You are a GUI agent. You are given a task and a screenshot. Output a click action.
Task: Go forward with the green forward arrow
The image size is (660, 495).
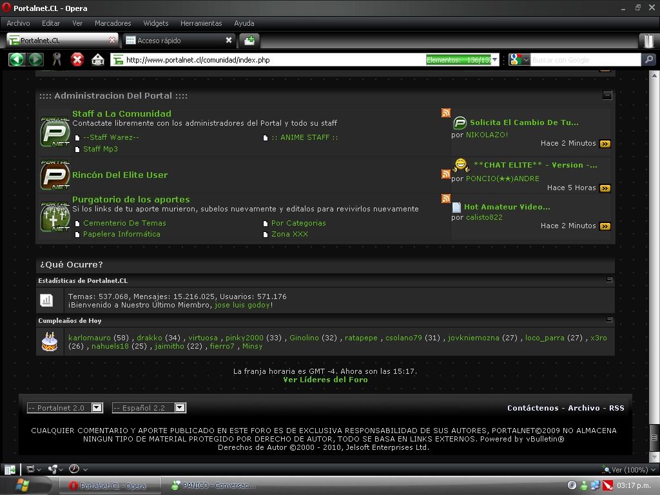tap(35, 59)
